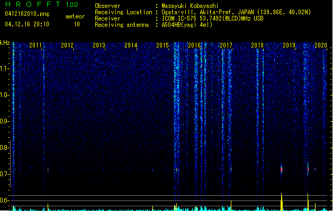Click the 1.1 kHz frequency label
Image resolution: width=333 pixels, height=211 pixels.
4,69
